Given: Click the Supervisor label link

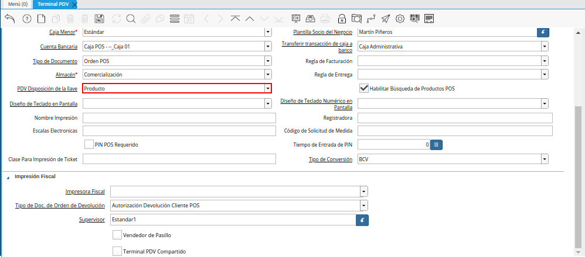Looking at the screenshot, I should pos(92,220).
